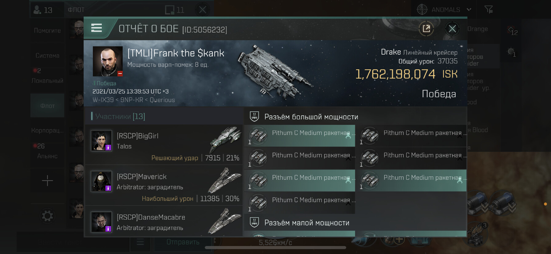The width and height of the screenshot is (551, 254).
Task: Click the overview filter funnel icon
Action: 488,10
